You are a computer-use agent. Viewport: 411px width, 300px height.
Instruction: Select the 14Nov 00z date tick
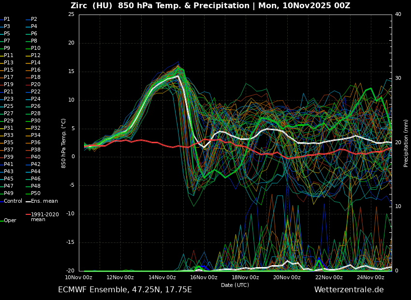tap(162, 277)
